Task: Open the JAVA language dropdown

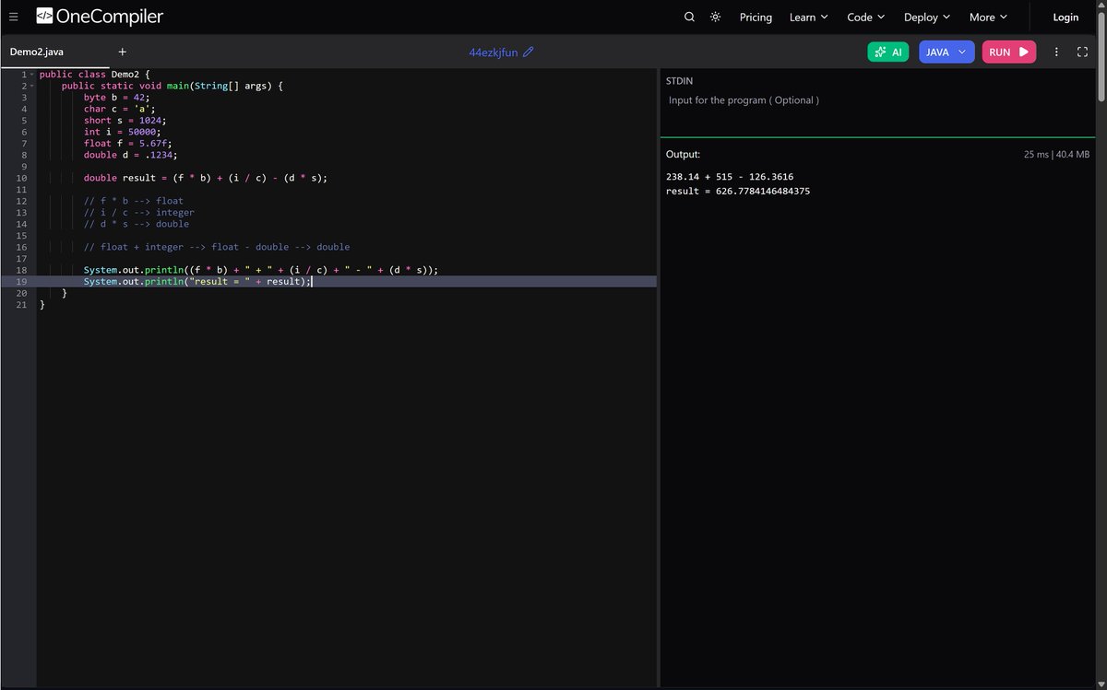Action: (946, 52)
